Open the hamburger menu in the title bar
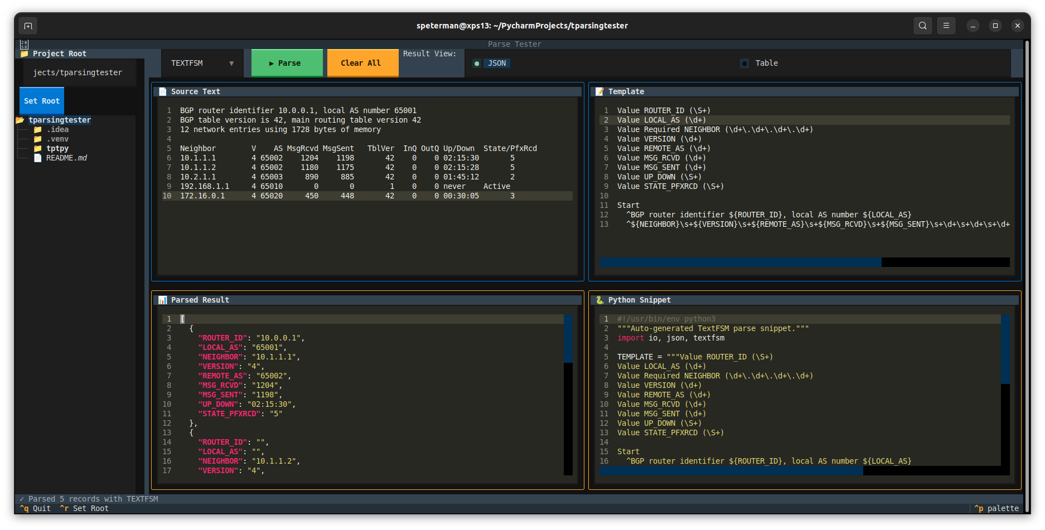Viewport: 1045px width, 530px height. (x=946, y=26)
